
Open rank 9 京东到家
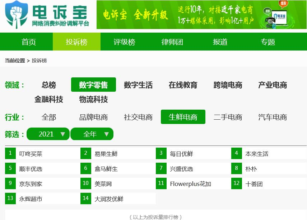pos(43,183)
